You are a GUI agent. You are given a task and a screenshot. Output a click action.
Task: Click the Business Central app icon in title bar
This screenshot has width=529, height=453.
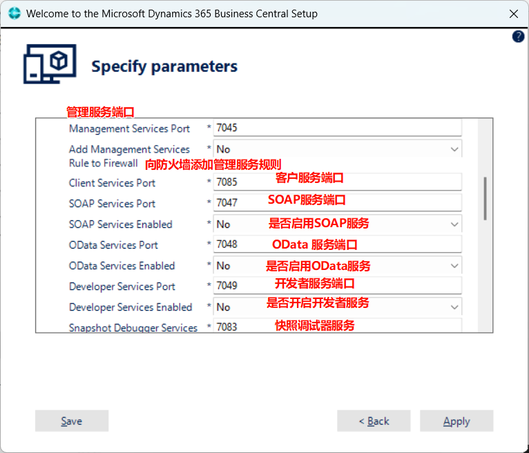click(x=15, y=14)
